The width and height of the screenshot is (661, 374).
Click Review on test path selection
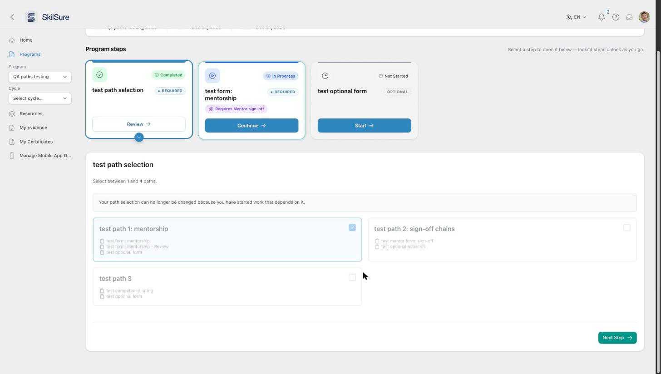pyautogui.click(x=139, y=124)
